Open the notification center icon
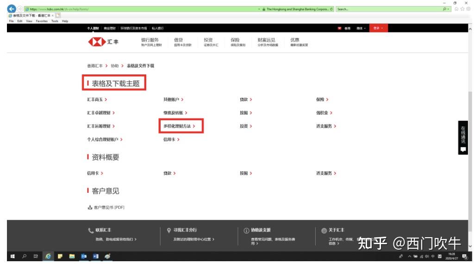This screenshot has height=264, width=474. click(x=464, y=256)
